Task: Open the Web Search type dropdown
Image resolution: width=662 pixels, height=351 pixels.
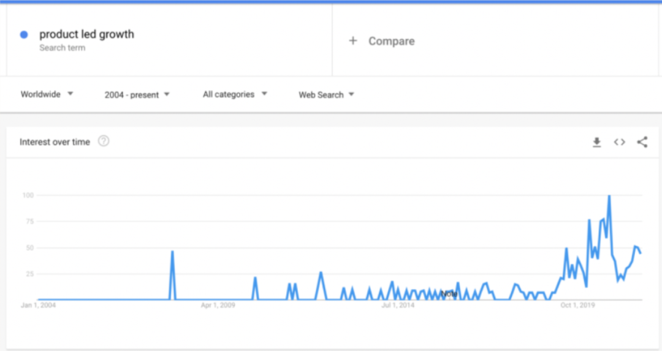Action: (326, 95)
